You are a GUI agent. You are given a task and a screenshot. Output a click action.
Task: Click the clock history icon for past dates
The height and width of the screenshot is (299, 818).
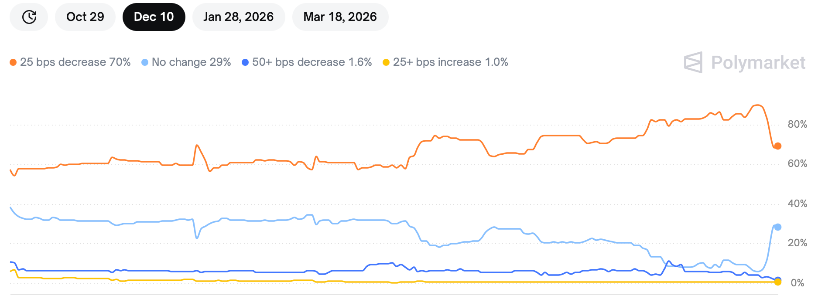tap(29, 17)
